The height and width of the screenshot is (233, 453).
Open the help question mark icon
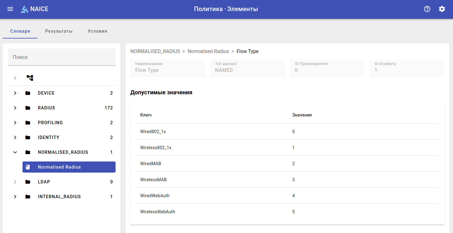(427, 9)
